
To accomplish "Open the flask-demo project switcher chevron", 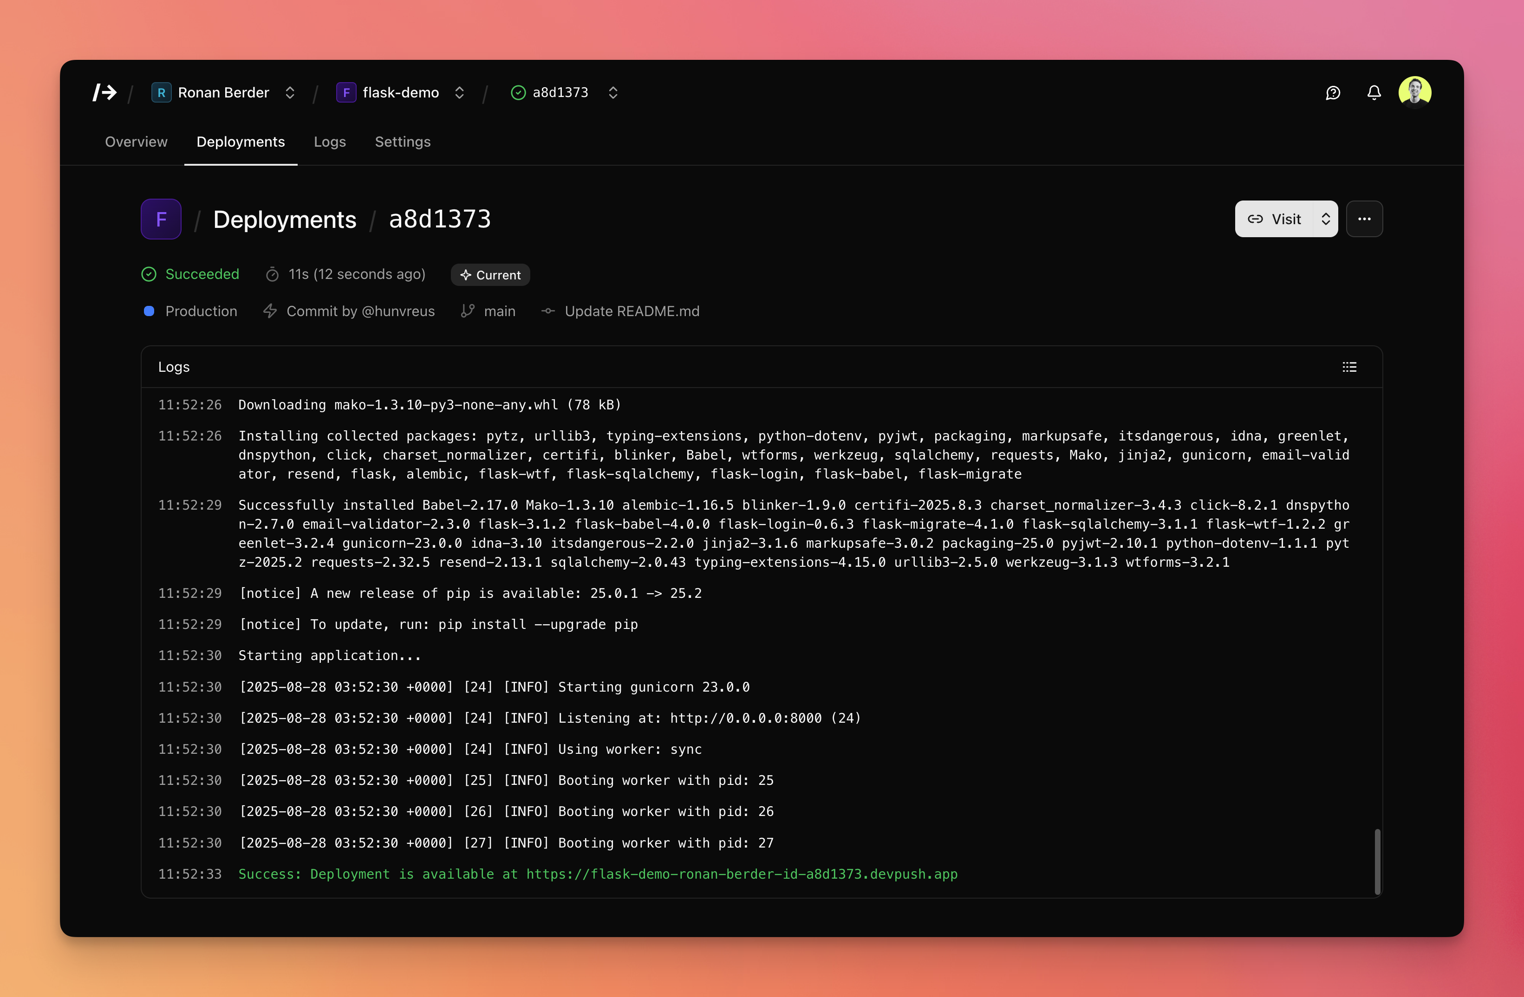I will click(459, 92).
